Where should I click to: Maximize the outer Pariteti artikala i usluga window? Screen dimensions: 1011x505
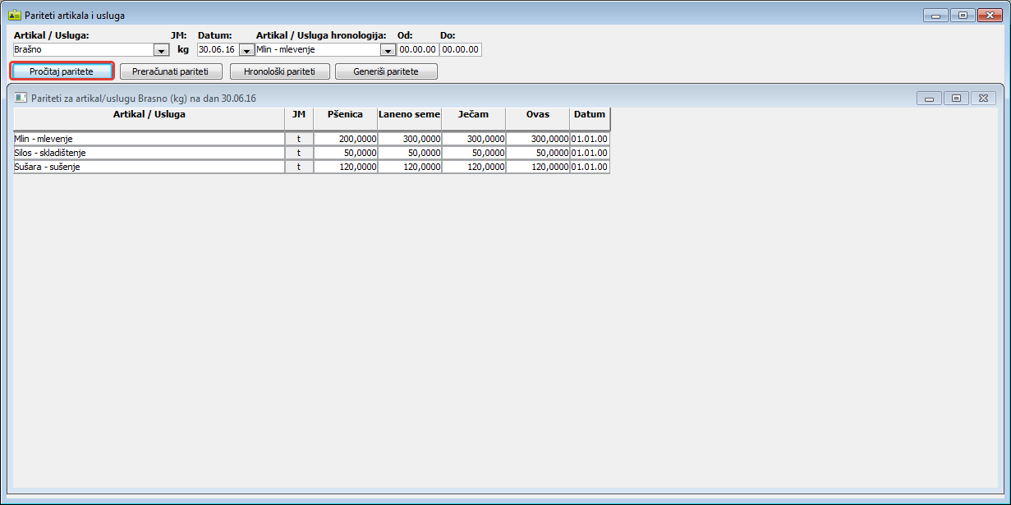coord(963,16)
